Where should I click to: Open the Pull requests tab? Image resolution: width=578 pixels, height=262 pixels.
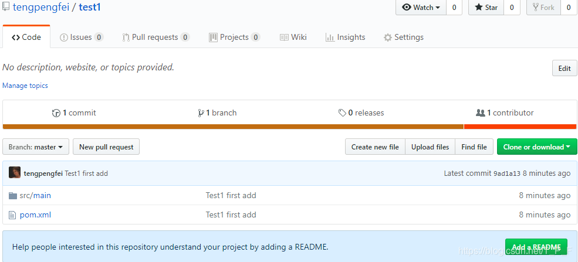pos(156,37)
